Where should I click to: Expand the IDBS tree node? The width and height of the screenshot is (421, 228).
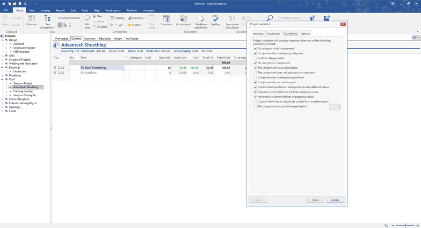click(x=2, y=56)
